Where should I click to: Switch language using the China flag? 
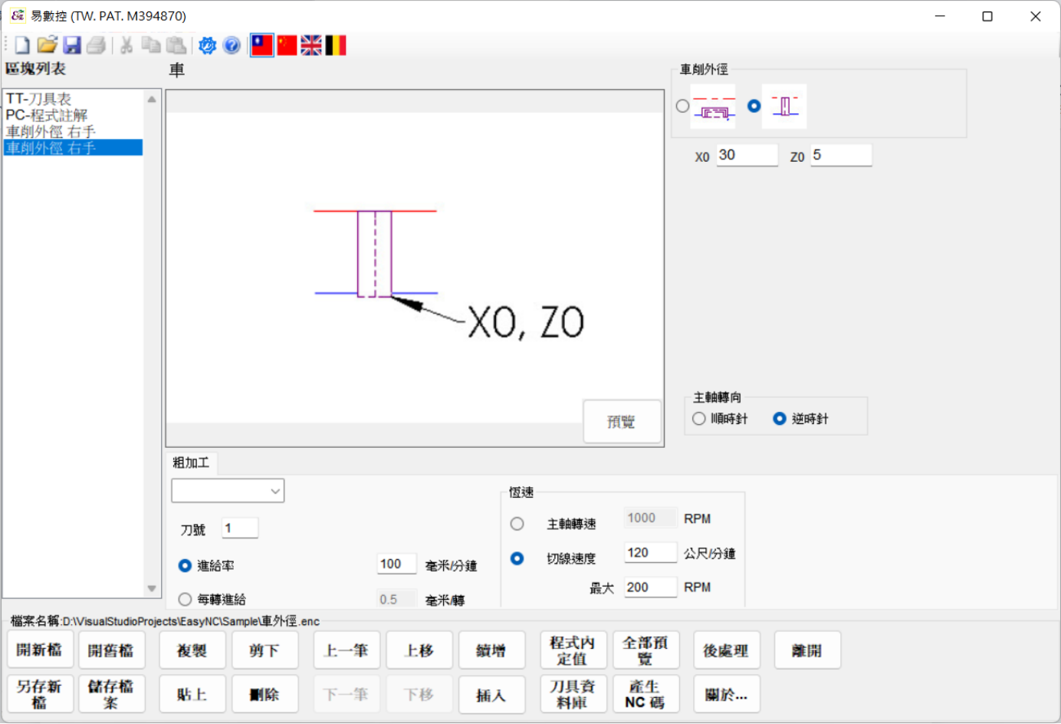(x=287, y=45)
